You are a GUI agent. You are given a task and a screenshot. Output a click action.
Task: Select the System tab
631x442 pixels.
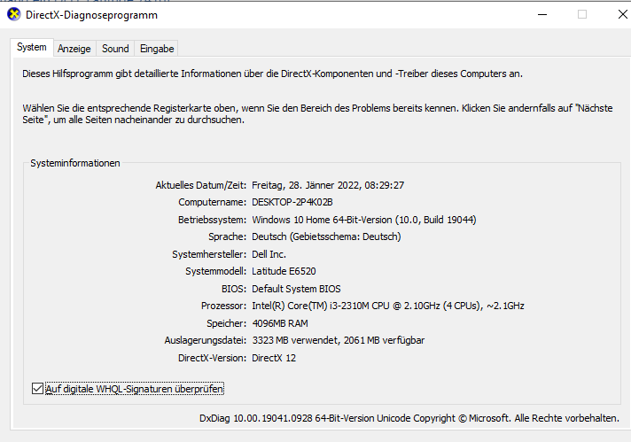click(x=31, y=47)
